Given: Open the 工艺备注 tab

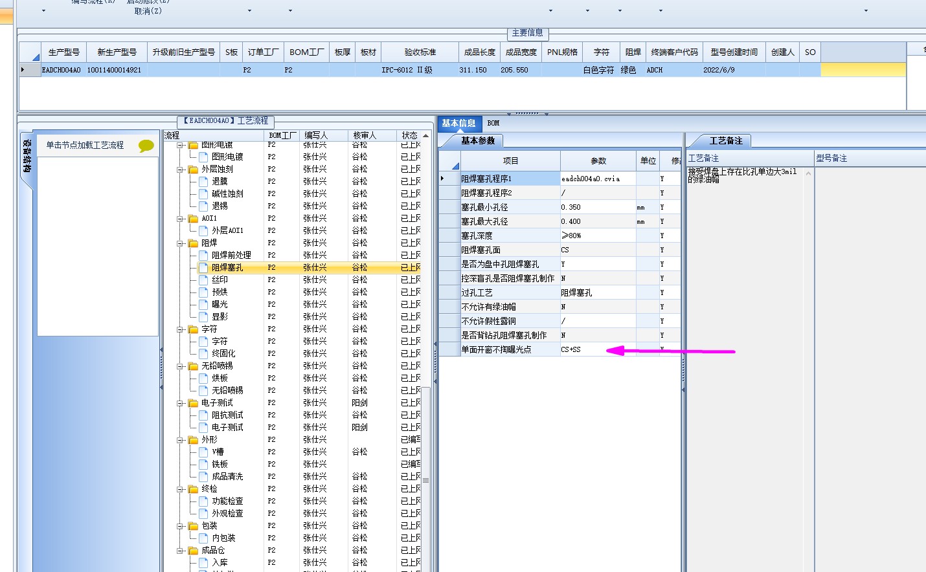Looking at the screenshot, I should [x=726, y=140].
